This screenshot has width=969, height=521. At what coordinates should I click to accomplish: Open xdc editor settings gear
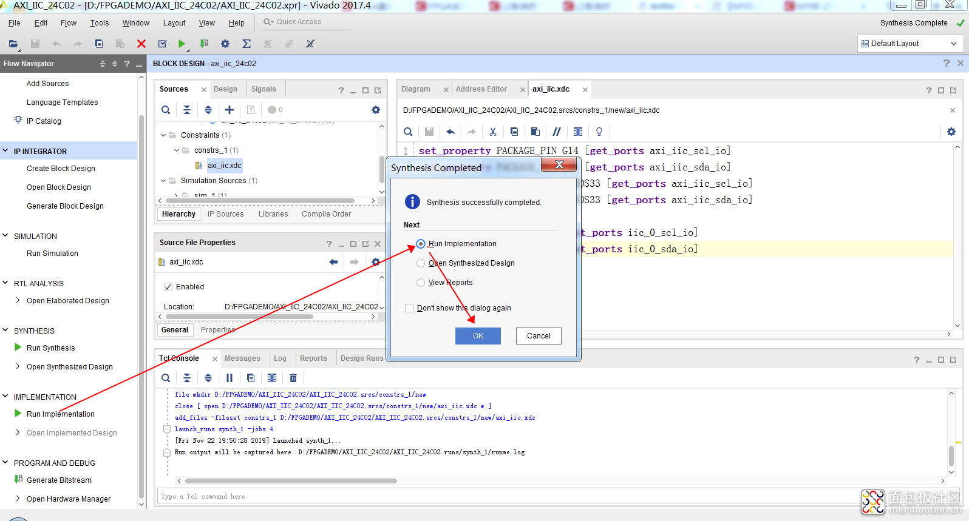(x=951, y=132)
